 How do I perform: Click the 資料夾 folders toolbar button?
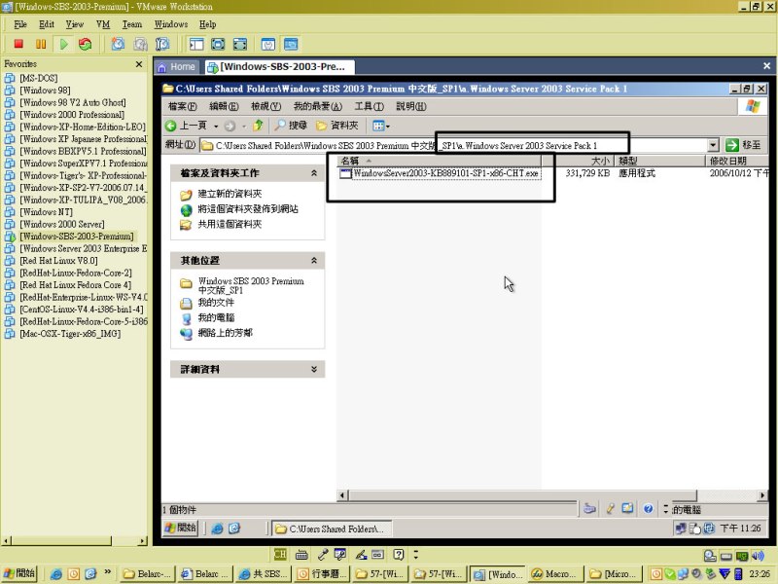[337, 126]
